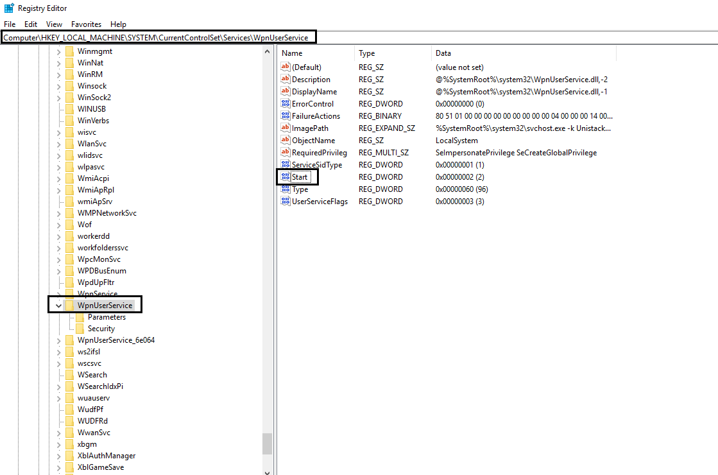Screen dimensions: 718x475
Task: Expand the wisvc key
Action: click(58, 132)
